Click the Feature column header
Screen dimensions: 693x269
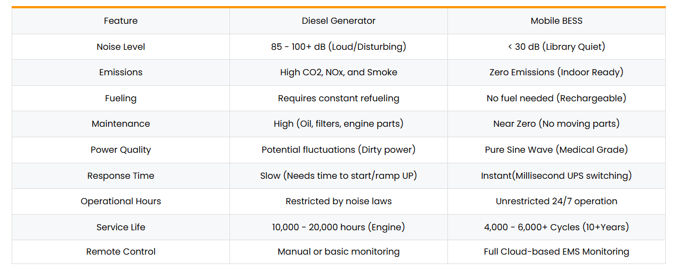(121, 21)
